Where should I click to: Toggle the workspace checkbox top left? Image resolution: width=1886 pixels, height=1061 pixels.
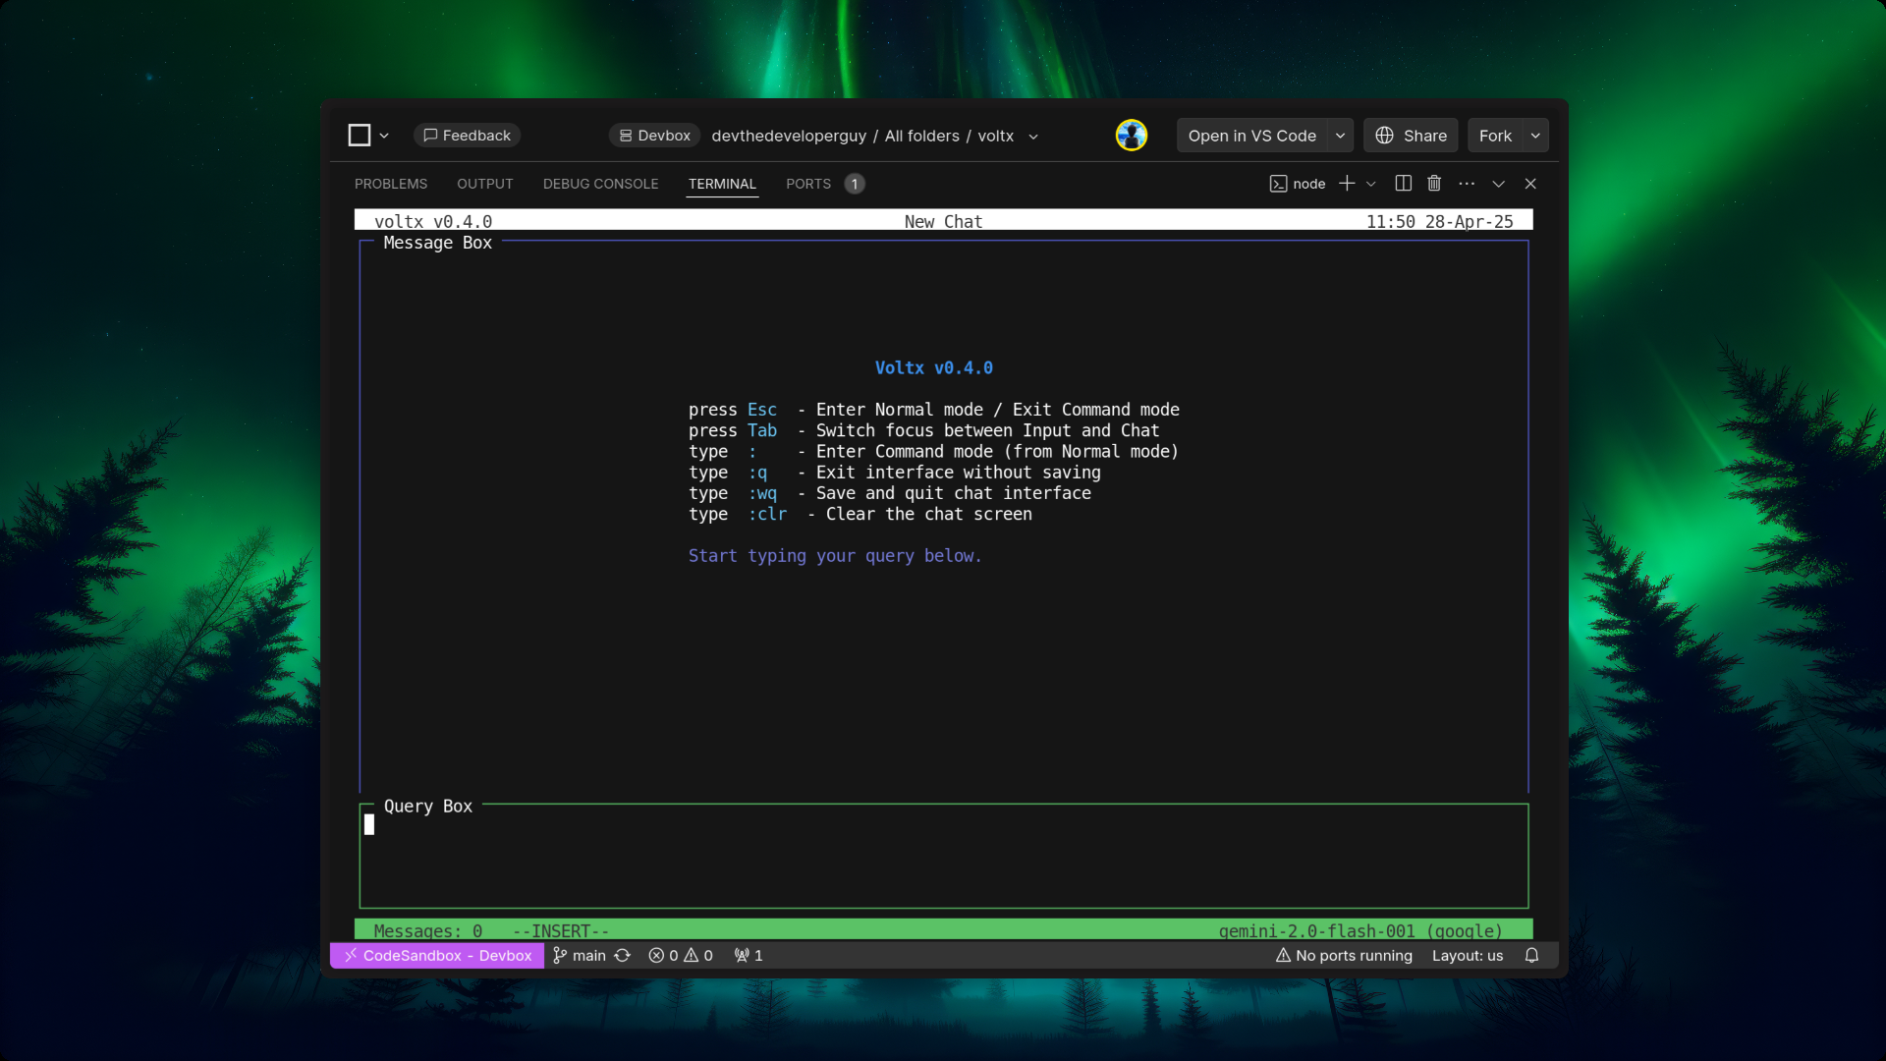click(359, 135)
